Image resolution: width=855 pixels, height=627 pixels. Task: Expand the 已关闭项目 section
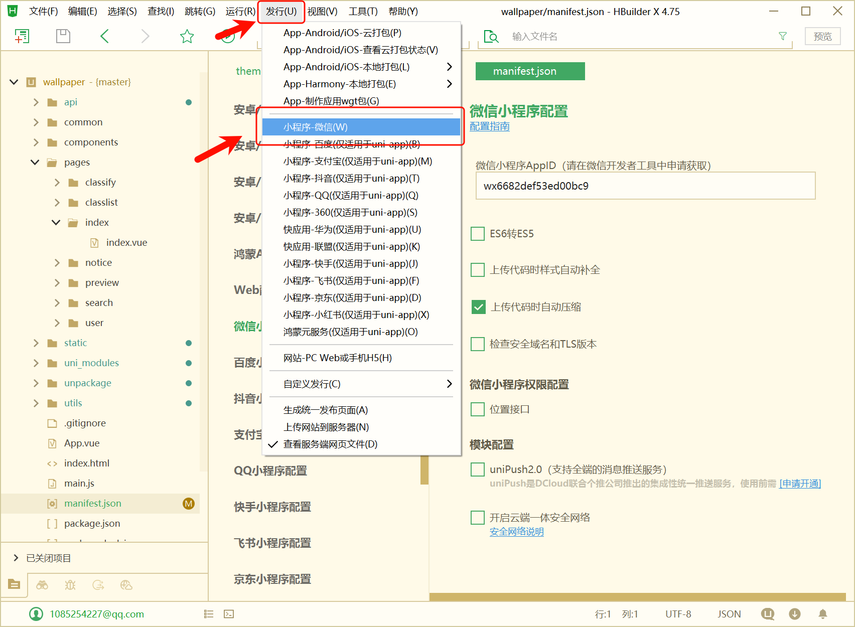16,558
